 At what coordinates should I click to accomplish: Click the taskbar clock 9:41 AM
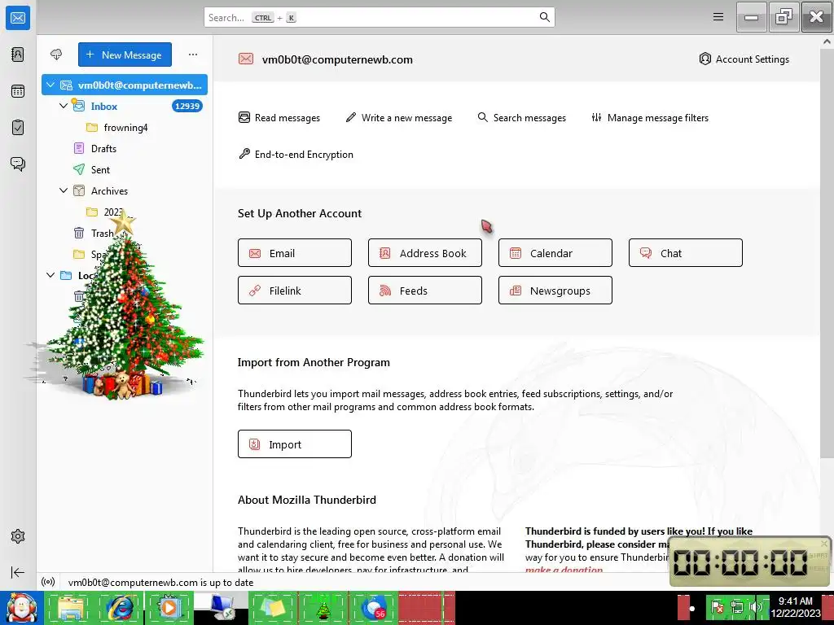click(795, 601)
